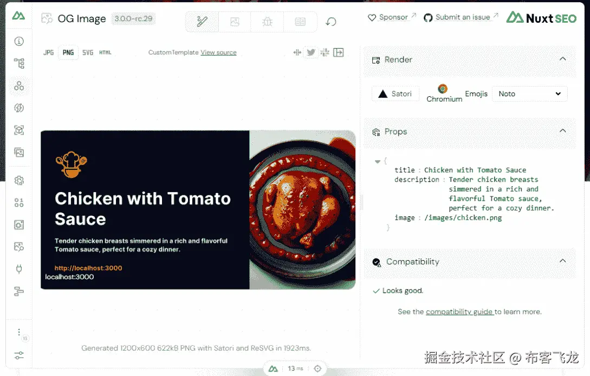
Task: Select the SVG output format
Action: point(87,52)
